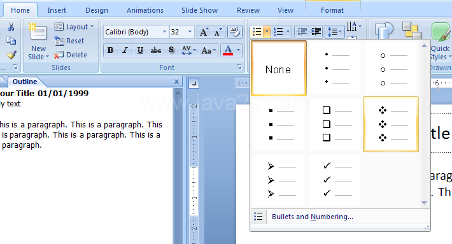Image resolution: width=452 pixels, height=244 pixels.
Task: Choose filled round bullets
Action: coord(335,68)
